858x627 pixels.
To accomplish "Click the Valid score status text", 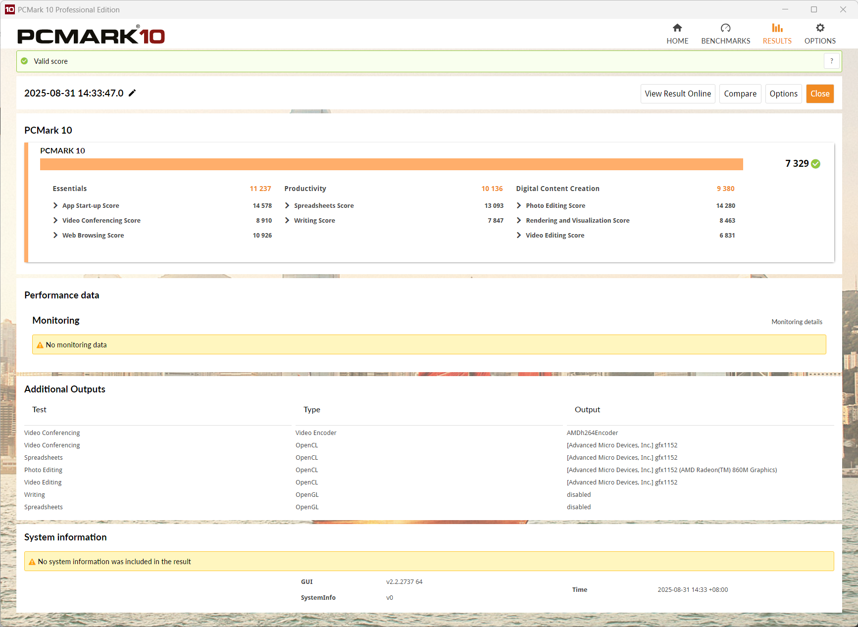I will point(51,61).
